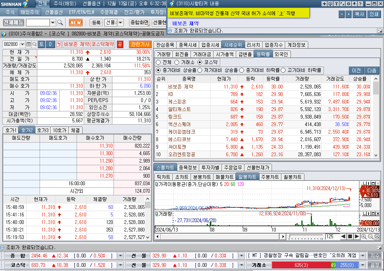The image size is (384, 271).
Task: Click the 복사 copy button
Action: pos(359,14)
